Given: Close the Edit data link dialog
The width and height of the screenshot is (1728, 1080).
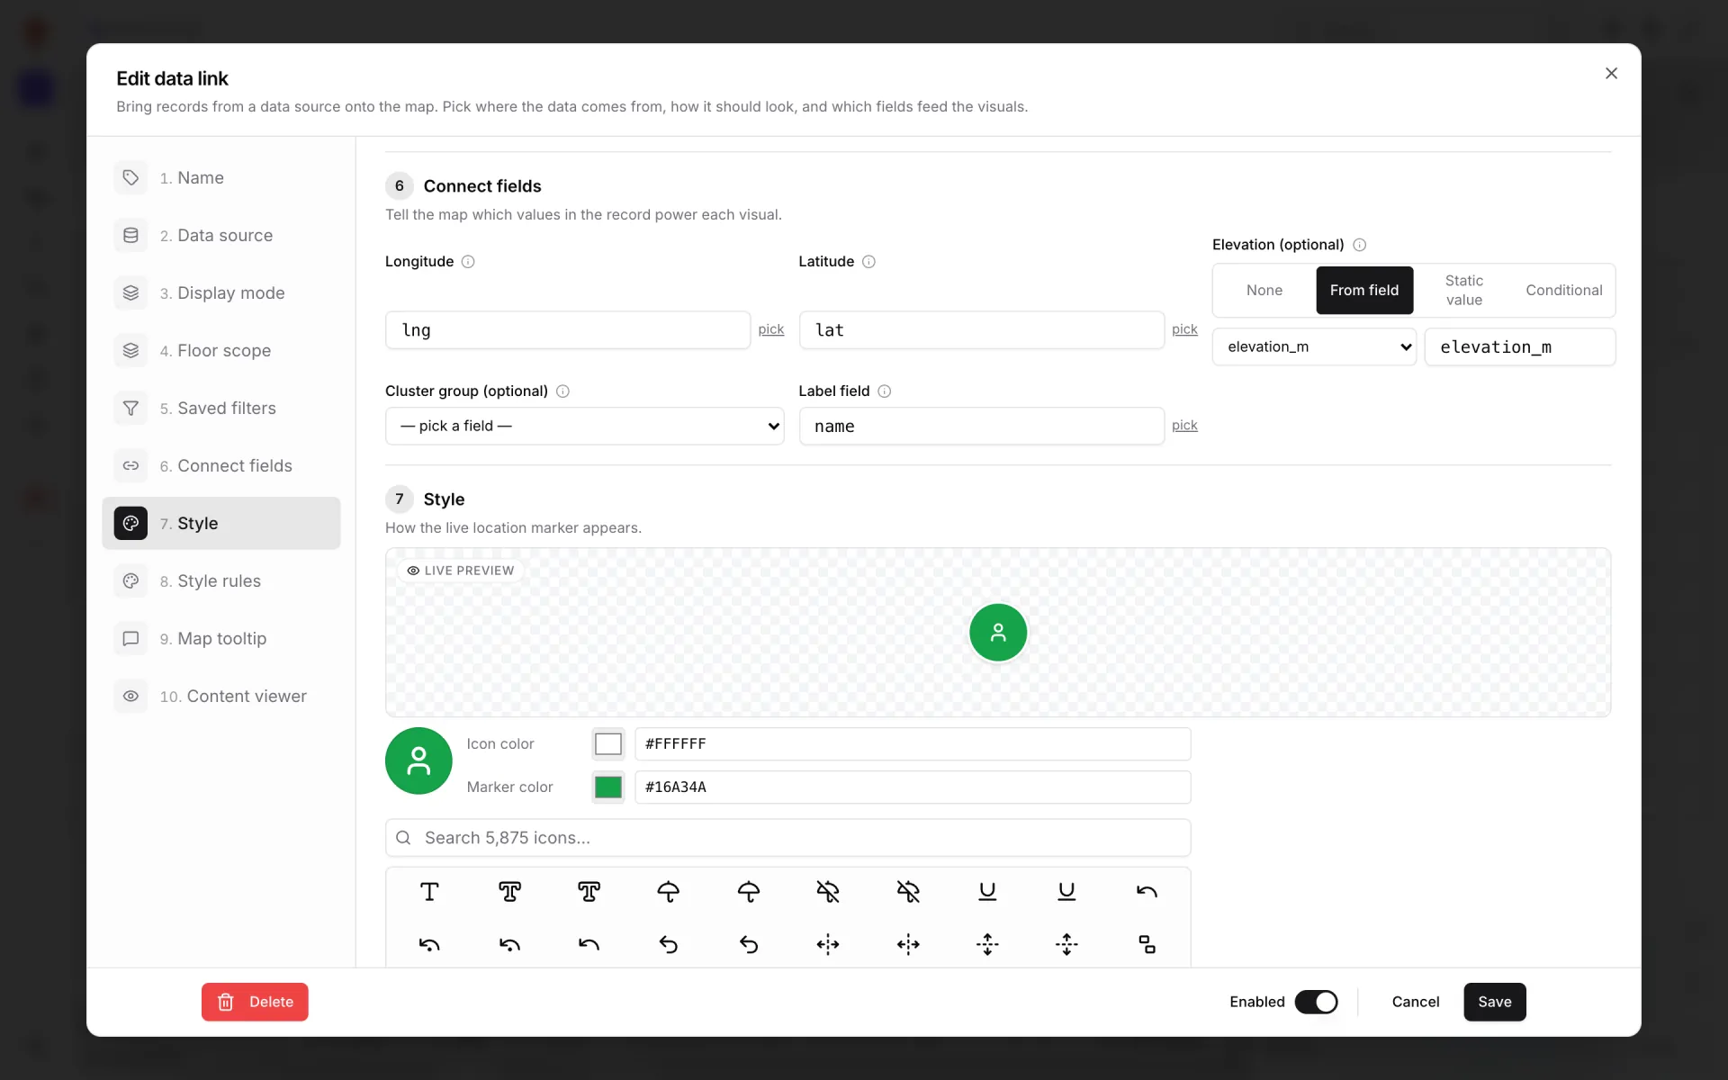Looking at the screenshot, I should pos(1611,74).
